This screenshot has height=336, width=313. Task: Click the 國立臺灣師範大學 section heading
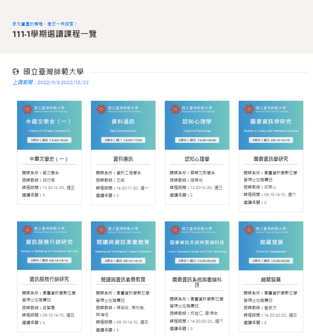[x=54, y=72]
